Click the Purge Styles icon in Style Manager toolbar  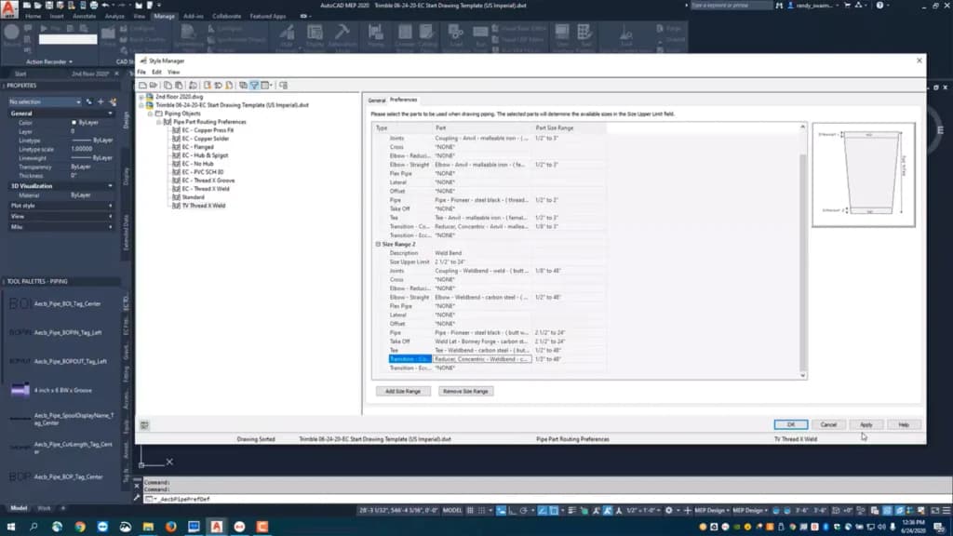pos(229,86)
